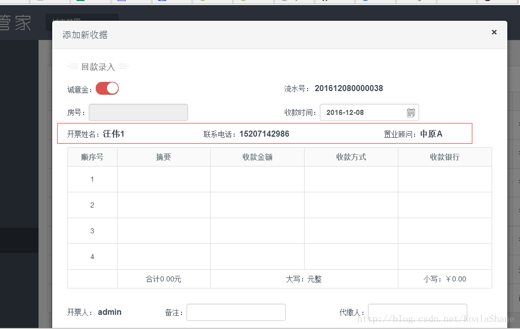This screenshot has height=329, width=520.
Task: Click the 添加新收据 dialog title
Action: (x=85, y=35)
